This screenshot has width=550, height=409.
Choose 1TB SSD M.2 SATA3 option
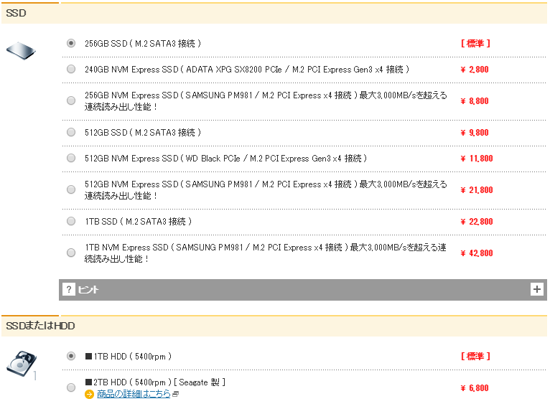click(x=71, y=222)
